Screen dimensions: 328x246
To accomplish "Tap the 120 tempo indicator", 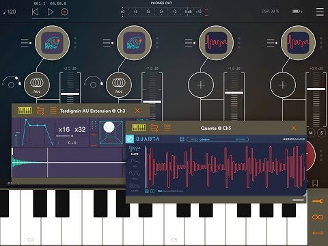I will tap(10, 12).
